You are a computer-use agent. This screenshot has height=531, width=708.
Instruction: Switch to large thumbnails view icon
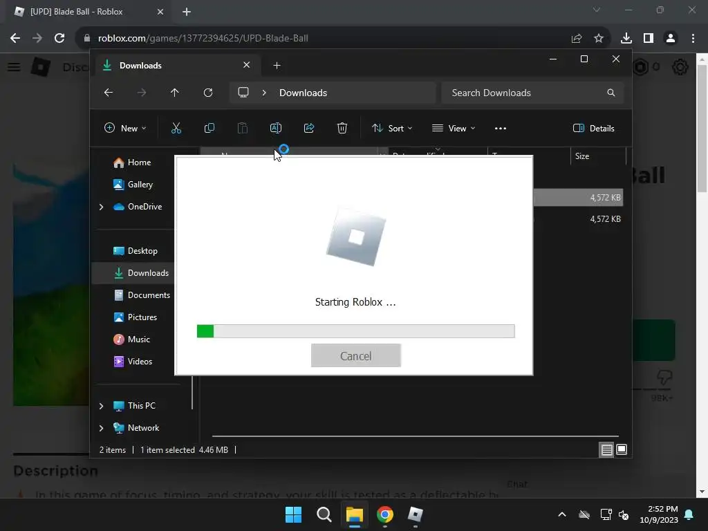click(622, 449)
